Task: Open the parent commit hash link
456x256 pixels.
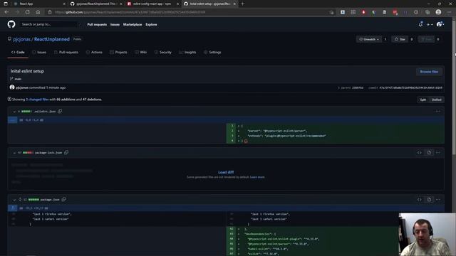Action: [x=358, y=87]
